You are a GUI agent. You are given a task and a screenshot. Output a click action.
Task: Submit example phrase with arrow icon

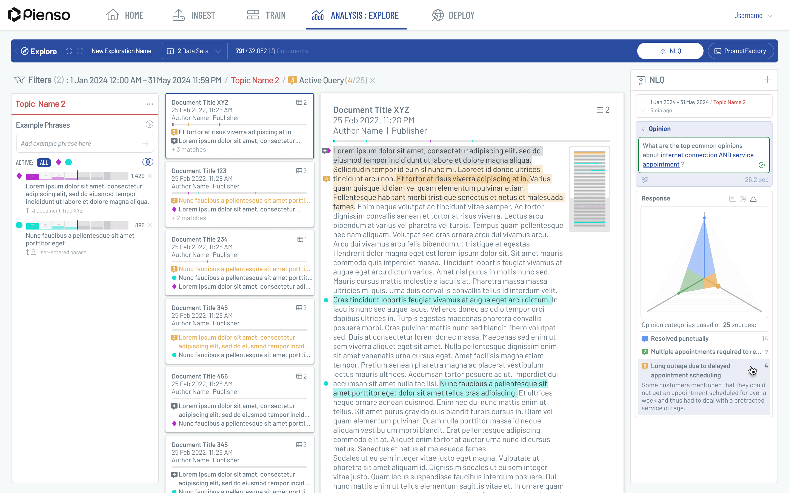point(145,144)
